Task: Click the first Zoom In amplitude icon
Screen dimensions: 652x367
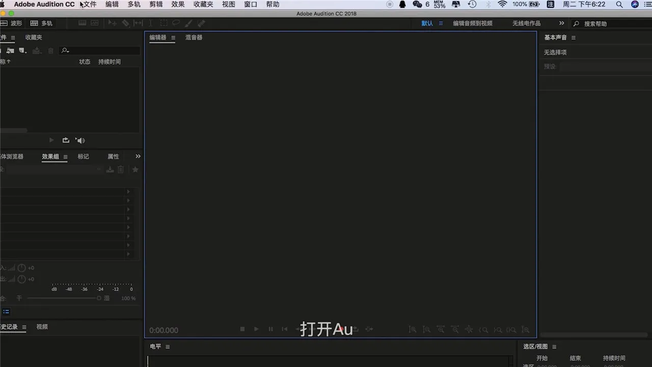Action: 413,330
